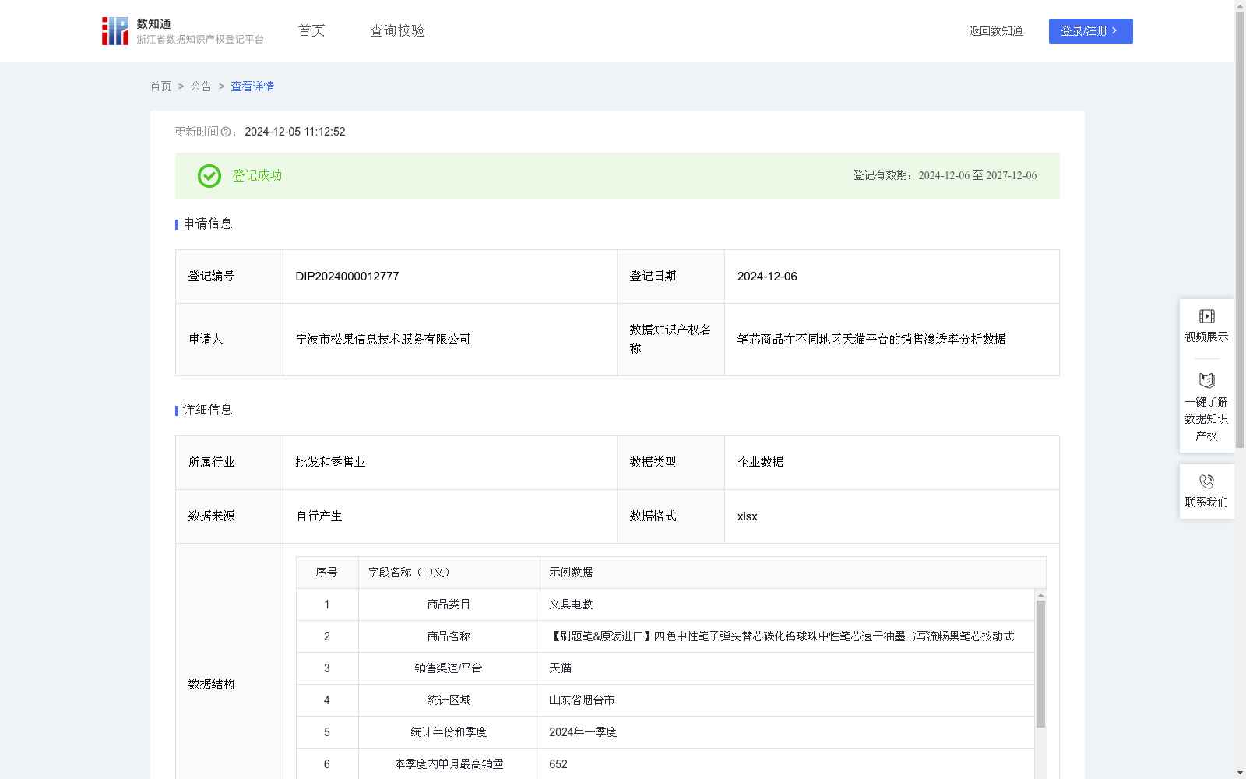
Task: Click 查看详情 breadcrumb item
Action: click(252, 86)
